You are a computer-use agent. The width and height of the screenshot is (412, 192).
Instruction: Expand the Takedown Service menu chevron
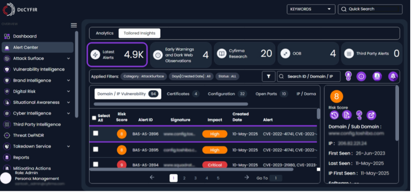69,146
